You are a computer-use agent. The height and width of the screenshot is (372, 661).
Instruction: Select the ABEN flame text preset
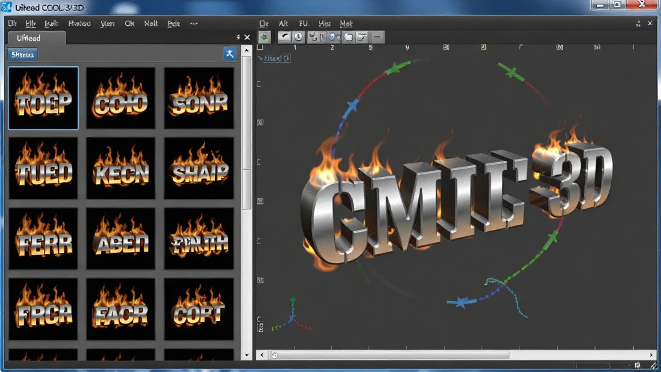click(121, 238)
